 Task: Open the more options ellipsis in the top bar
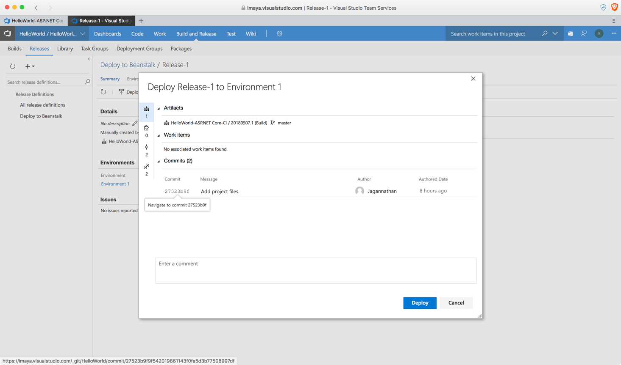coord(614,33)
